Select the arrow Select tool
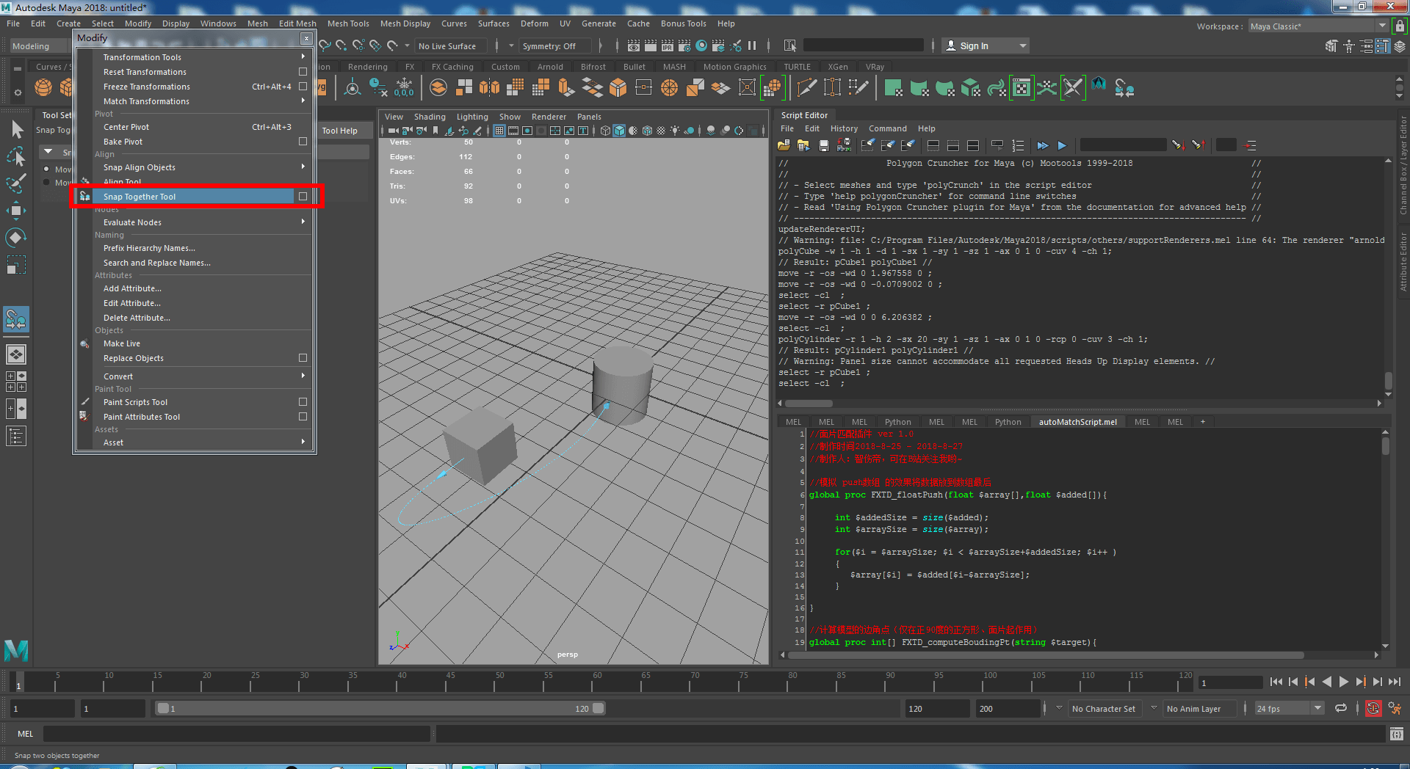 (17, 130)
